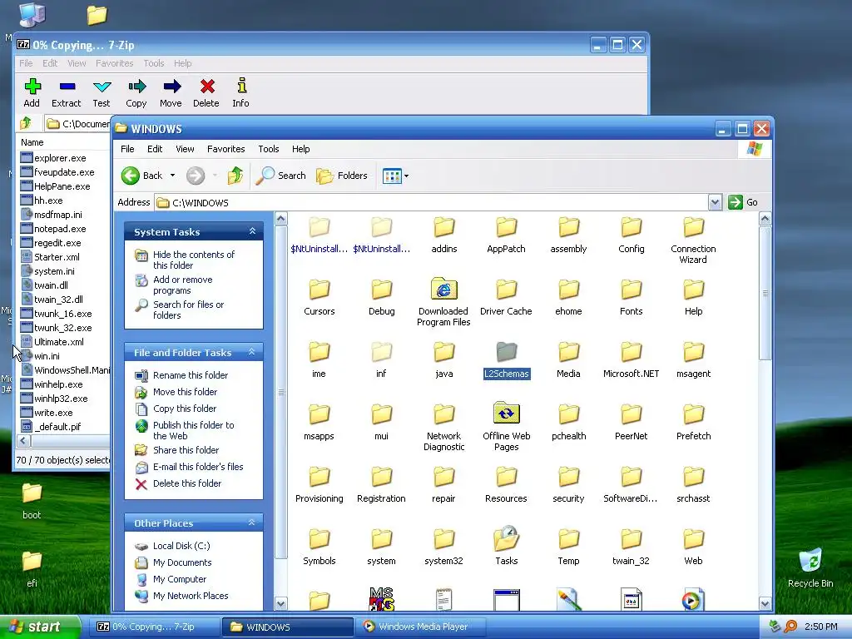
Task: Collapse the Other Places panel
Action: click(252, 523)
